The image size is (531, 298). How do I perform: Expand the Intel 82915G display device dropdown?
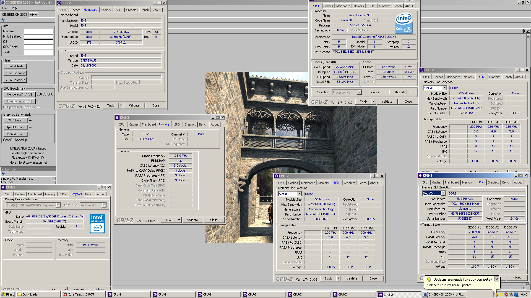(58, 205)
